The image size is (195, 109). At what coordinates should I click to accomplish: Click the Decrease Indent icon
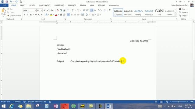point(84,10)
